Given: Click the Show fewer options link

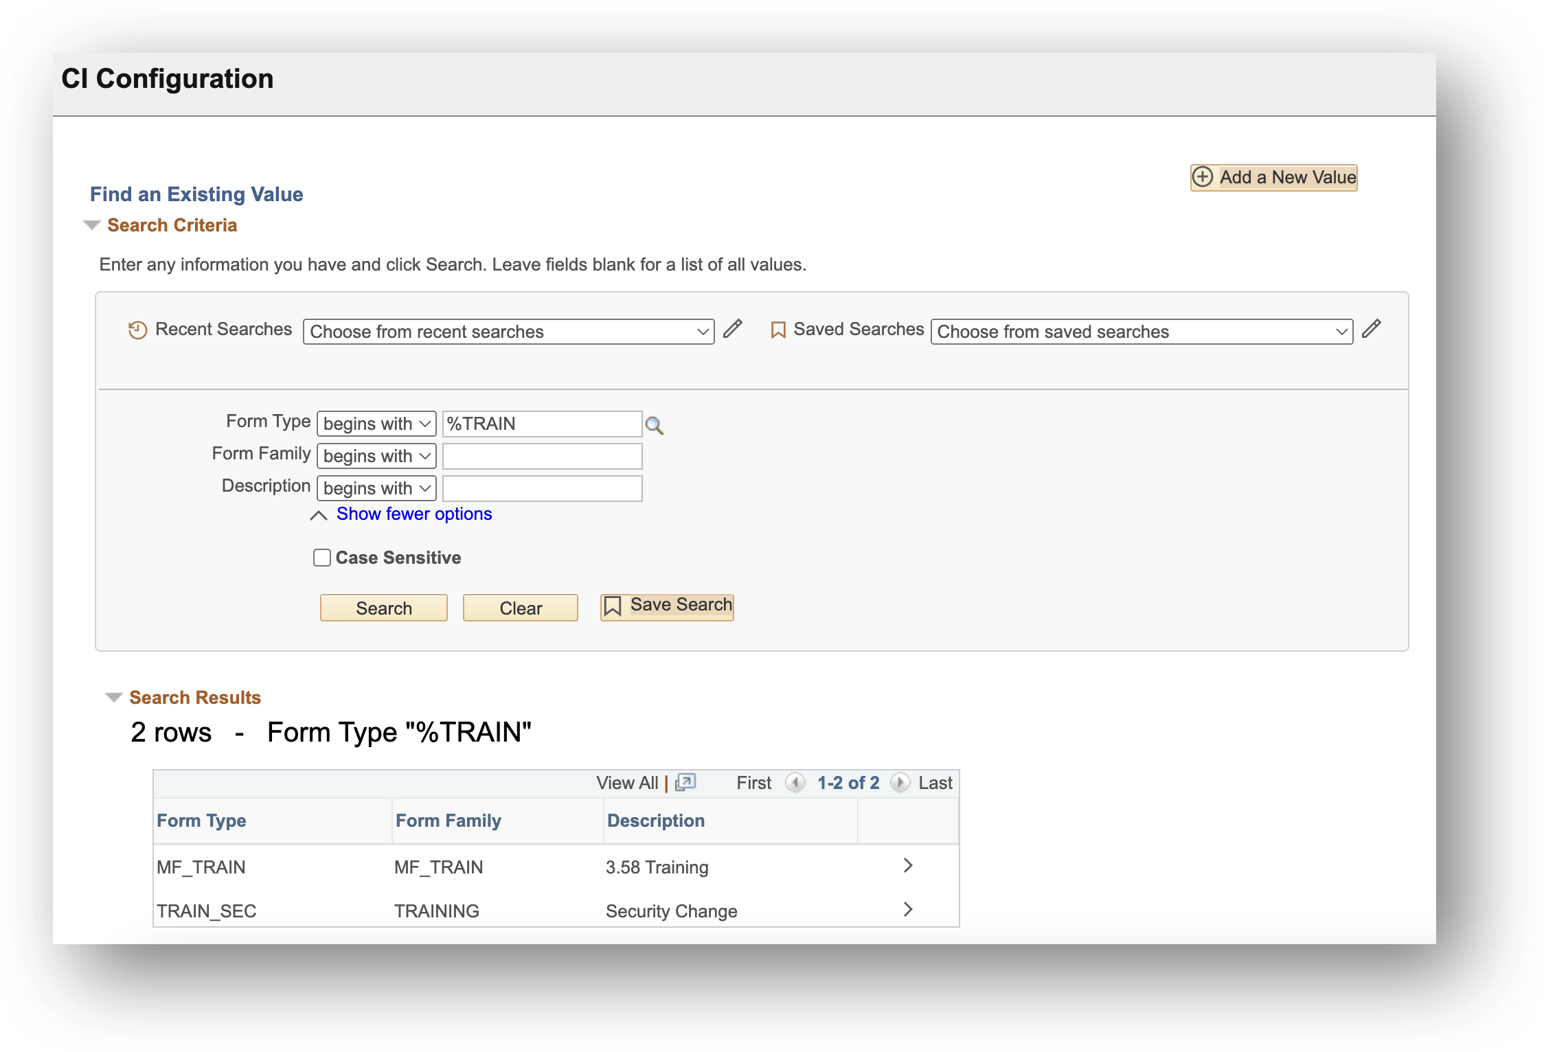Looking at the screenshot, I should (414, 514).
